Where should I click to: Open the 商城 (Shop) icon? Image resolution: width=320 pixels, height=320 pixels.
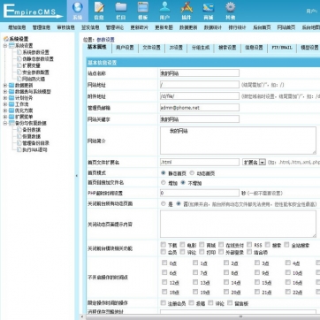[x=209, y=11]
